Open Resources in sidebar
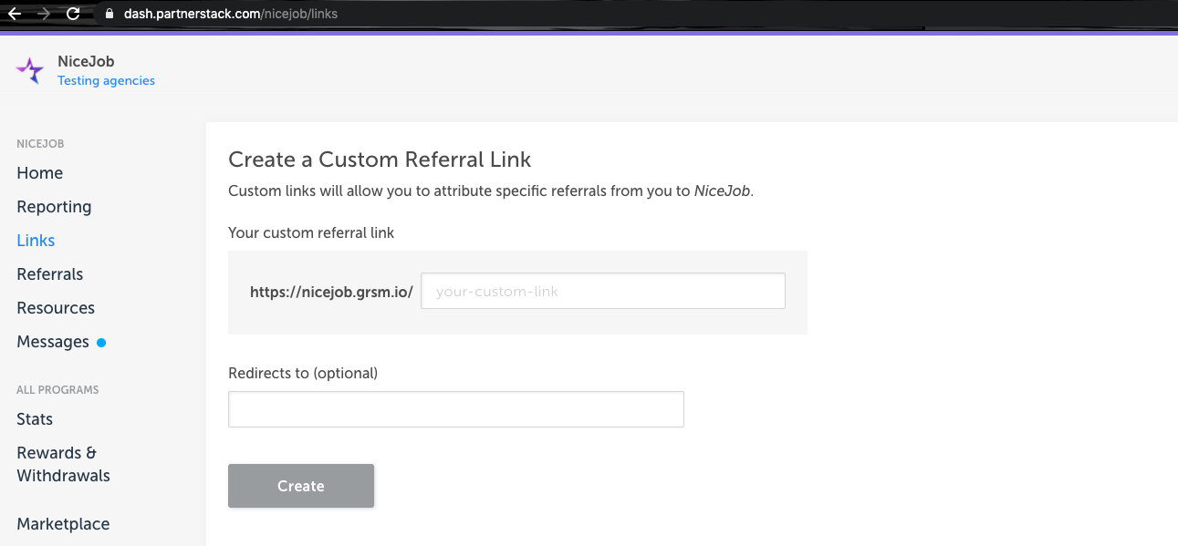 tap(56, 308)
